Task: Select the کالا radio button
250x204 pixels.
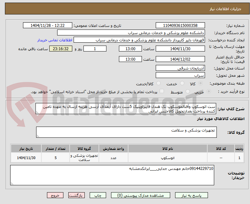Action: pyautogui.click(x=201, y=83)
